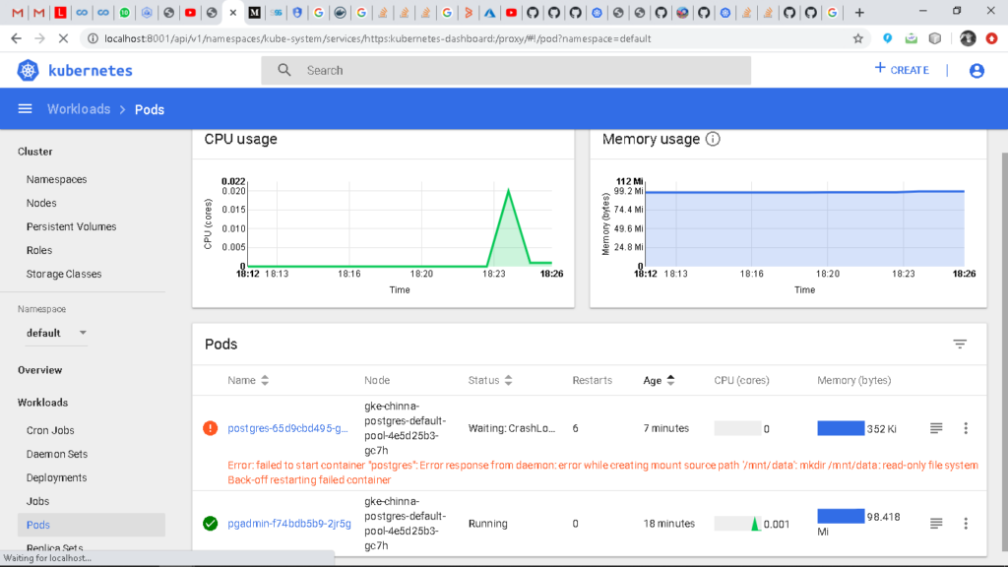Image resolution: width=1008 pixels, height=567 pixels.
Task: Open actions menu for postgres pod
Action: (966, 428)
